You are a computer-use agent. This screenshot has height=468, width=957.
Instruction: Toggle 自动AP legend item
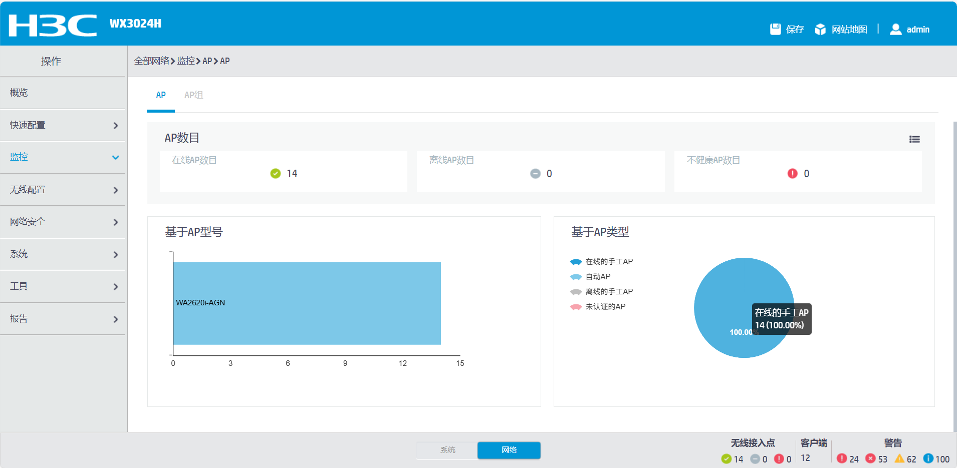[x=590, y=276]
